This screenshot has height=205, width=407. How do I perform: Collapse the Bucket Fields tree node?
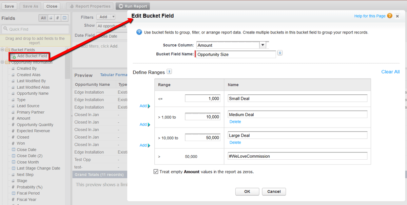click(x=2, y=50)
